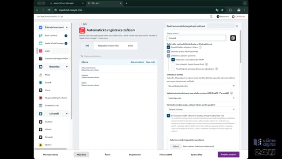Click the Nastavení gear icon
The image size is (282, 159).
coord(218,17)
